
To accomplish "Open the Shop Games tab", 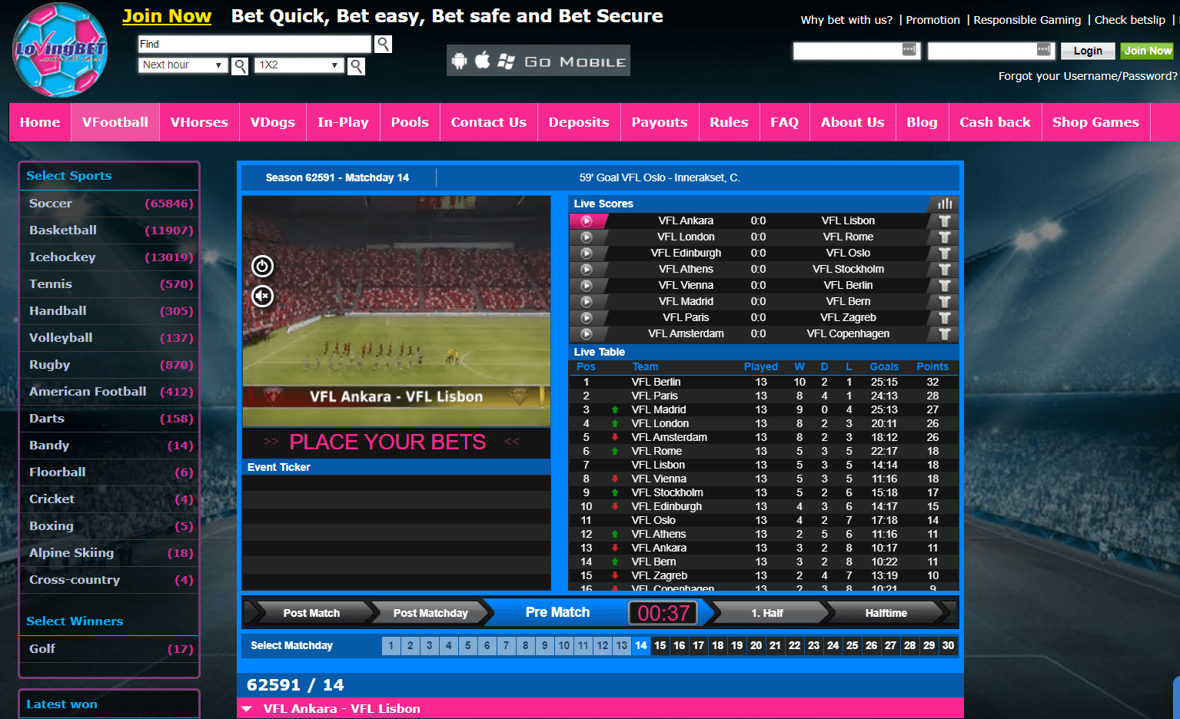I will click(x=1095, y=122).
